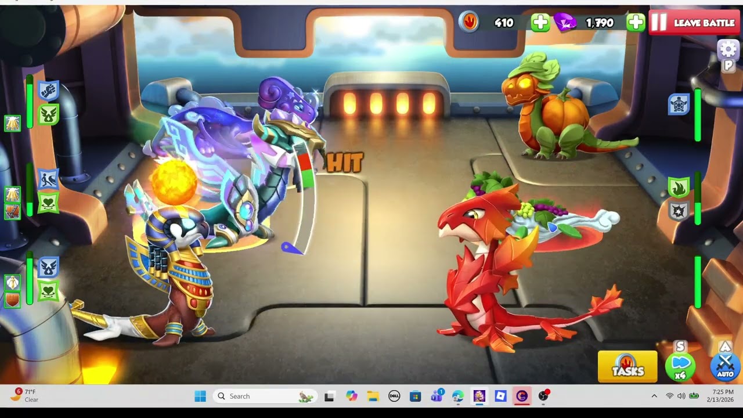Image resolution: width=743 pixels, height=418 pixels.
Task: Open game settings gear icon
Action: pos(728,49)
